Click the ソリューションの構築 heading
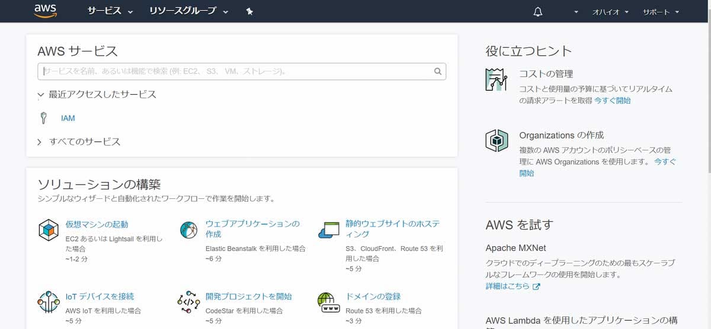This screenshot has height=329, width=711. click(x=99, y=184)
